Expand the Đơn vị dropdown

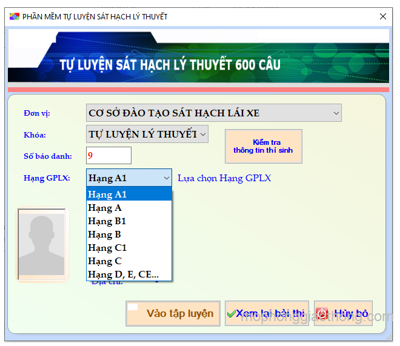tap(336, 113)
